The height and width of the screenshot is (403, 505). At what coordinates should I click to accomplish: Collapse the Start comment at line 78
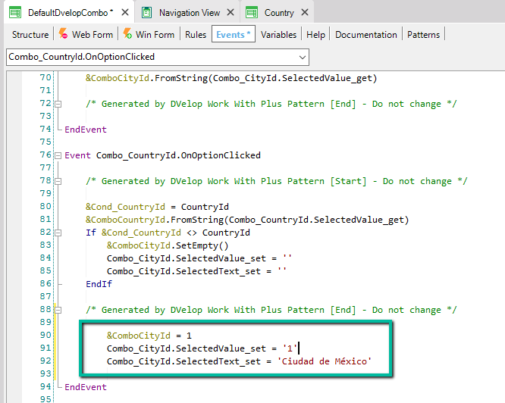coord(58,181)
